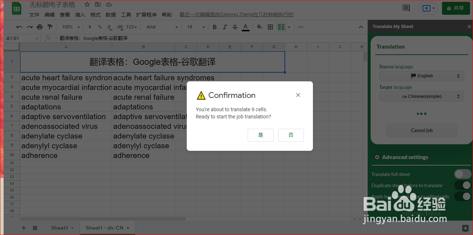Click the green 共享 share button
The width and height of the screenshot is (473, 235).
tap(456, 8)
